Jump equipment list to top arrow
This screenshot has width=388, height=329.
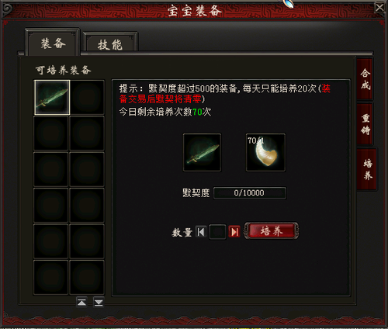pos(82,302)
